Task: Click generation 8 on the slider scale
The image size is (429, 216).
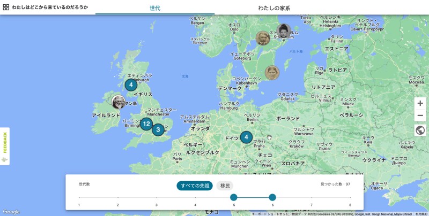Action: (x=350, y=205)
